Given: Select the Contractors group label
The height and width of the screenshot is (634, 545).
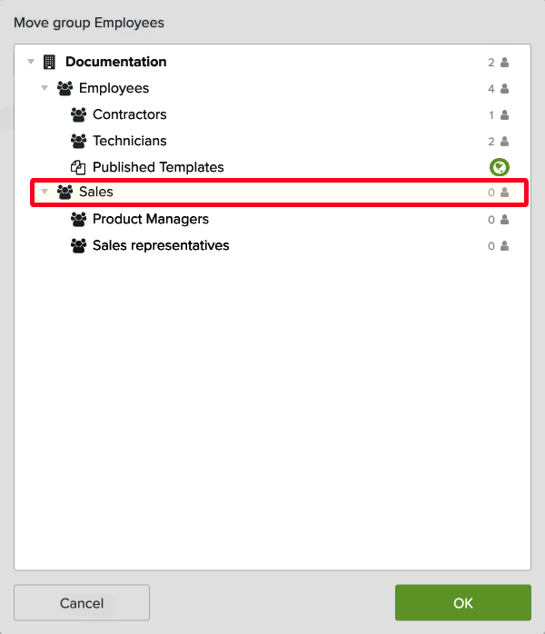Looking at the screenshot, I should tap(130, 115).
